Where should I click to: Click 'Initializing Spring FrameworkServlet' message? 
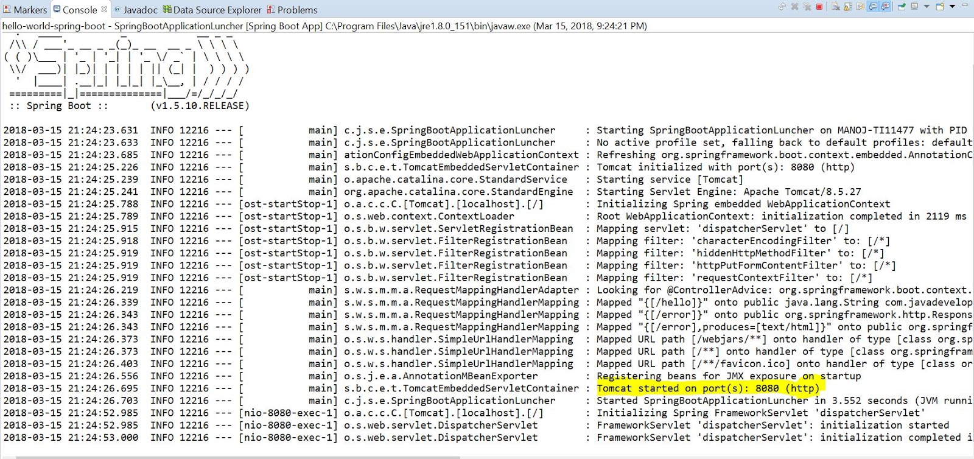(x=761, y=413)
